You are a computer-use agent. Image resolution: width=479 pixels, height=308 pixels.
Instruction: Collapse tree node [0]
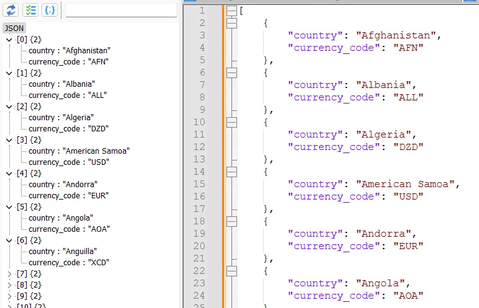pos(9,40)
